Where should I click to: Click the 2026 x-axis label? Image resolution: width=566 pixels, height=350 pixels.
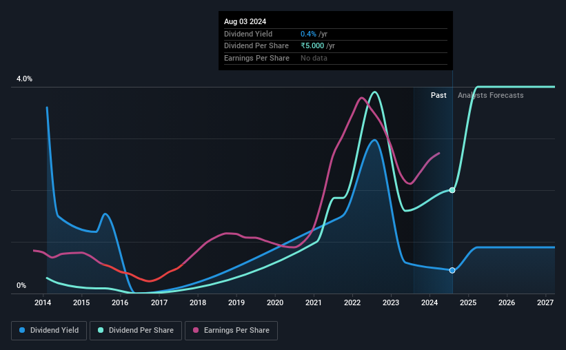[507, 302]
